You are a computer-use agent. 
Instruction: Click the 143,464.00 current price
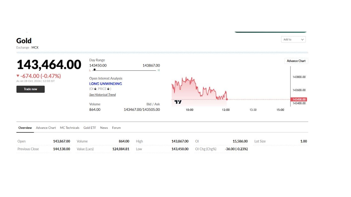(x=49, y=65)
